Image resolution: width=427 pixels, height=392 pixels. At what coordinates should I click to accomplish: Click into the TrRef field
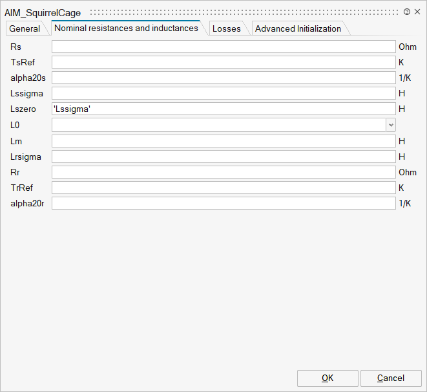pos(223,188)
